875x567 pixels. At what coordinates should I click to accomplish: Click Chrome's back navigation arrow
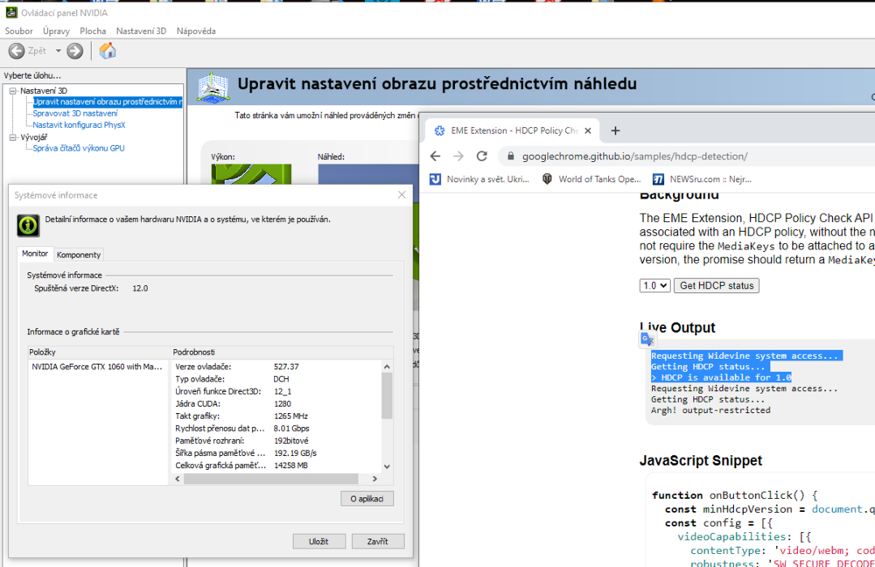pos(435,156)
